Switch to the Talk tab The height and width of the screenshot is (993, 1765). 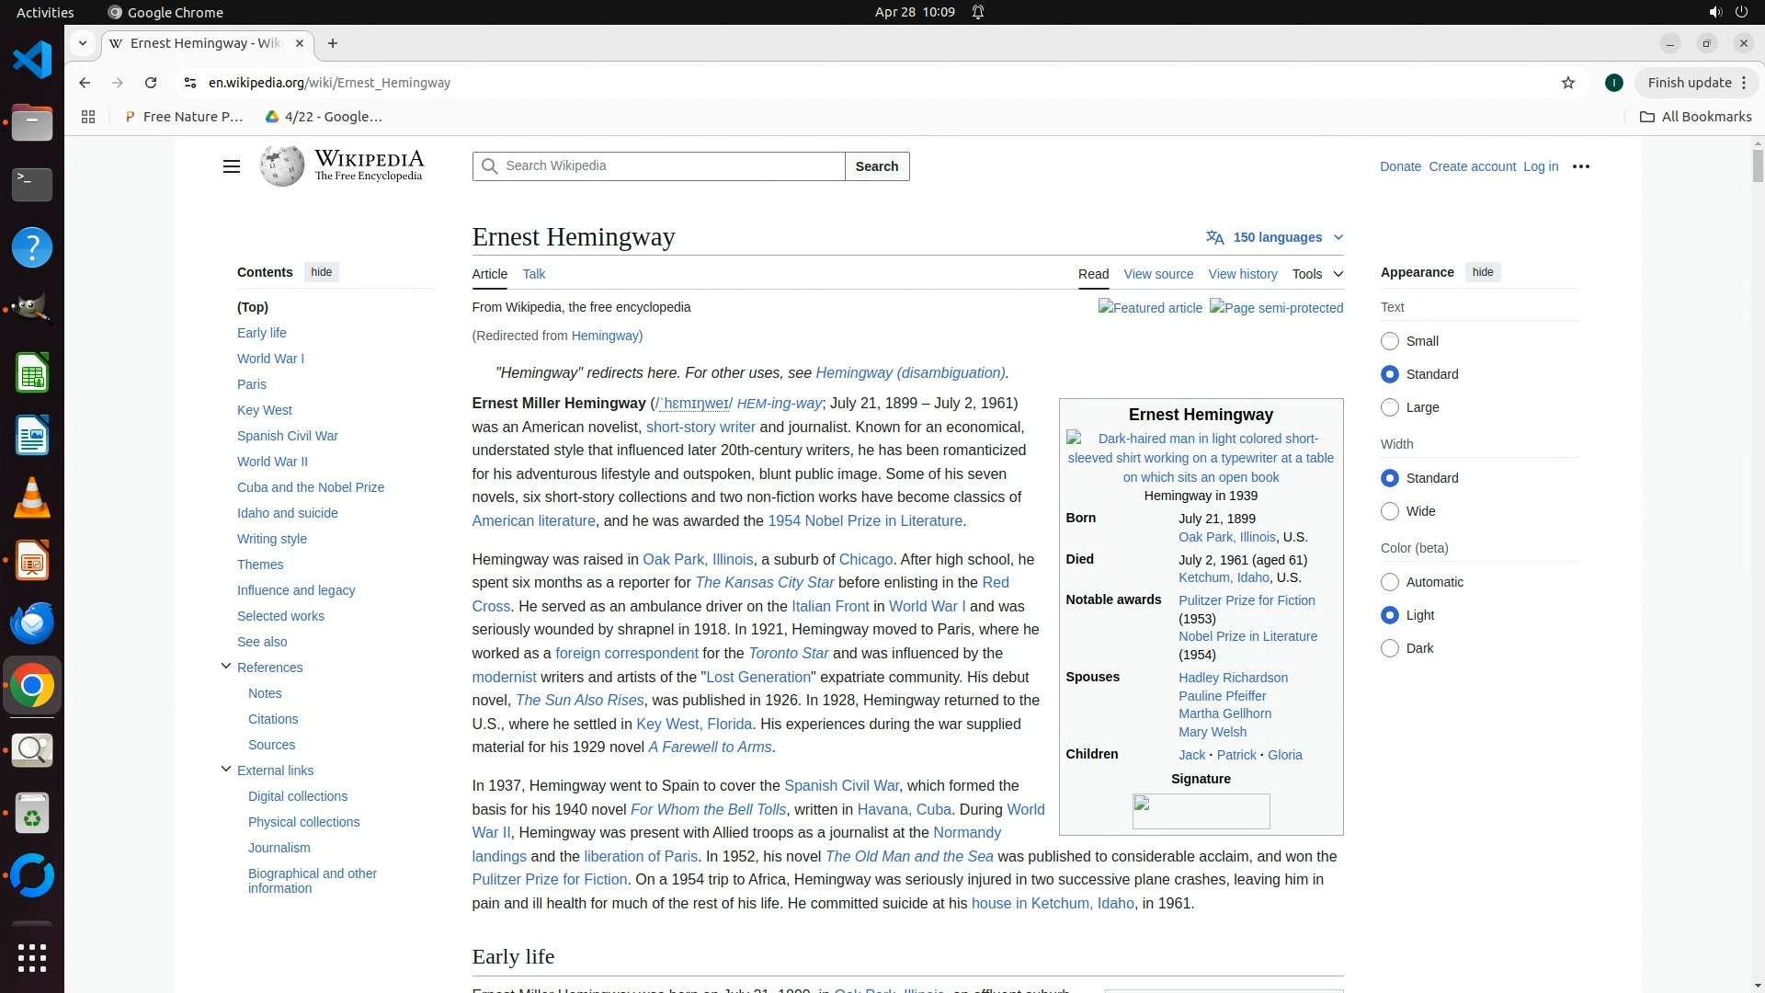533,274
